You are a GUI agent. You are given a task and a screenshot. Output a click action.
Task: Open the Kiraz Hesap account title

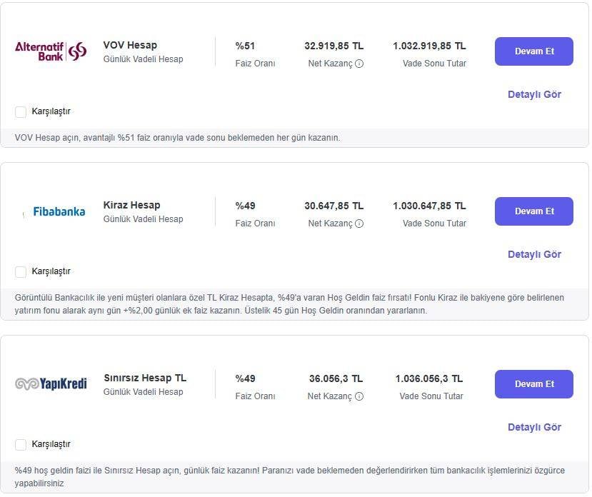131,205
